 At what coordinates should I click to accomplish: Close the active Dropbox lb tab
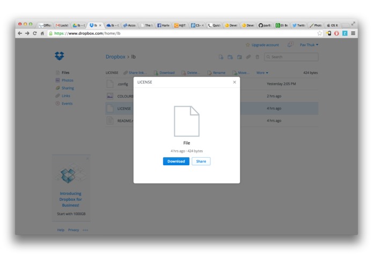pyautogui.click(x=100, y=25)
